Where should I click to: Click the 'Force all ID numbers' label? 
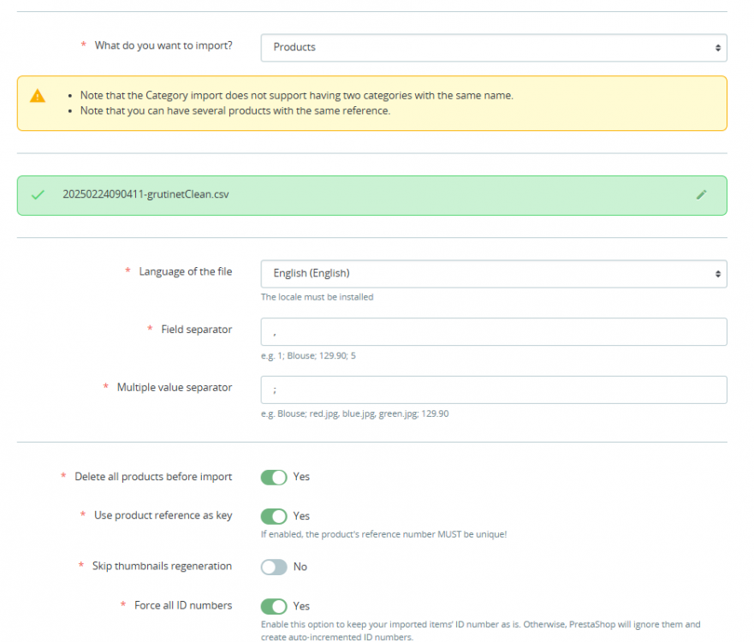coord(183,605)
